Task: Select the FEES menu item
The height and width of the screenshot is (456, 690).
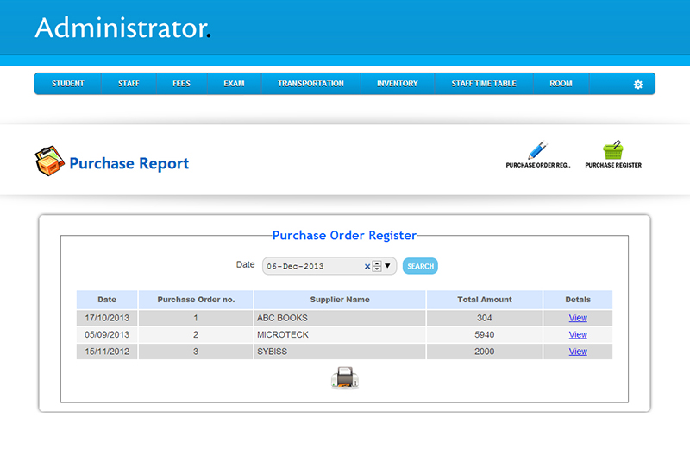Action: pyautogui.click(x=181, y=84)
